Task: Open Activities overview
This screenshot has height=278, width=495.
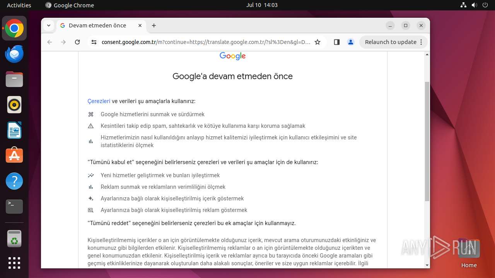Action: 19,5
